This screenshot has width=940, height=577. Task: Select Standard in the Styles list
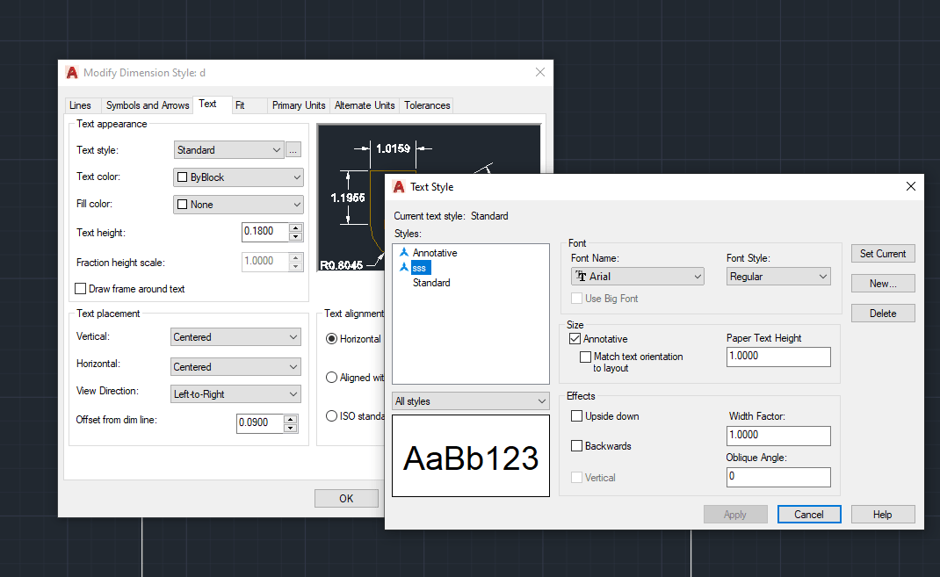[x=432, y=282]
